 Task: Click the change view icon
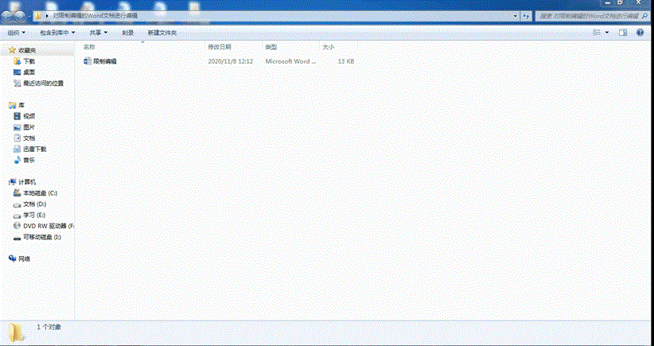[x=596, y=33]
